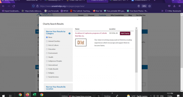
Task: Open the 80% zoom level indicator
Action: click(x=144, y=6)
